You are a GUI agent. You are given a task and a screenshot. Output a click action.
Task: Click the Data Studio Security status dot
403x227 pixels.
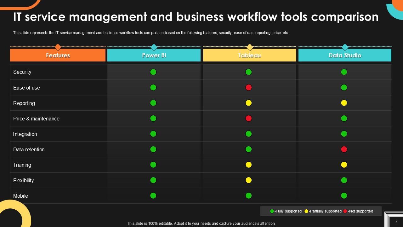tap(344, 72)
